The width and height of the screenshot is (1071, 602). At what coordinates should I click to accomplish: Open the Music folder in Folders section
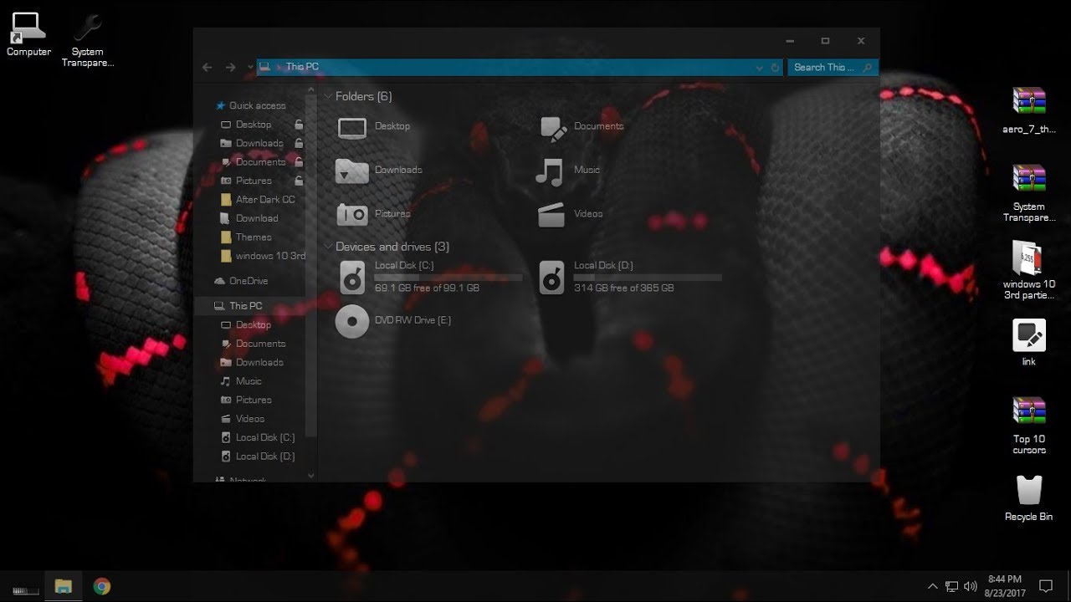click(568, 171)
